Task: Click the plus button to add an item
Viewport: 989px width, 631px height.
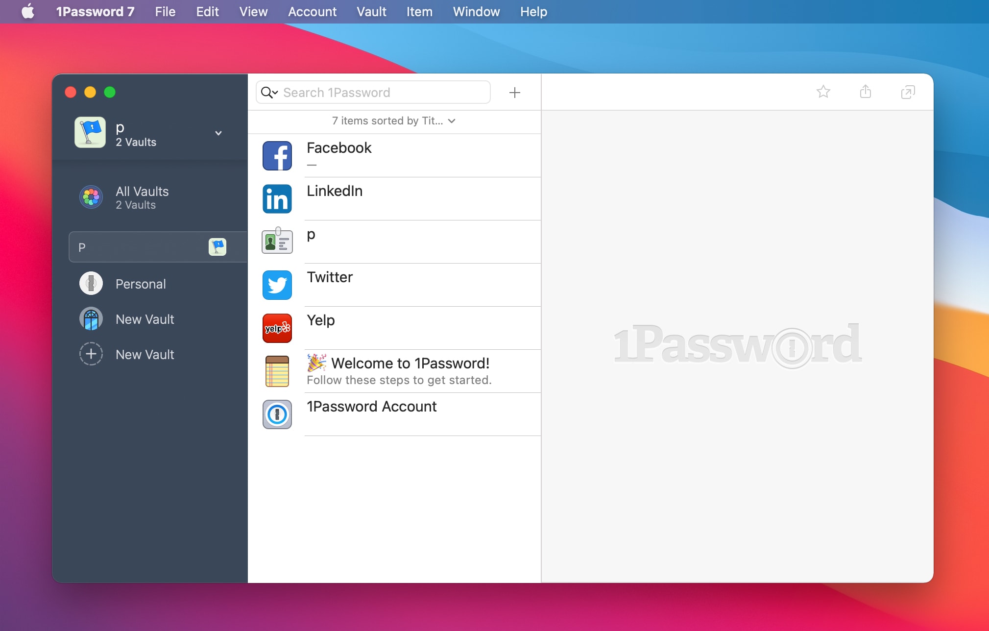Action: coord(514,93)
